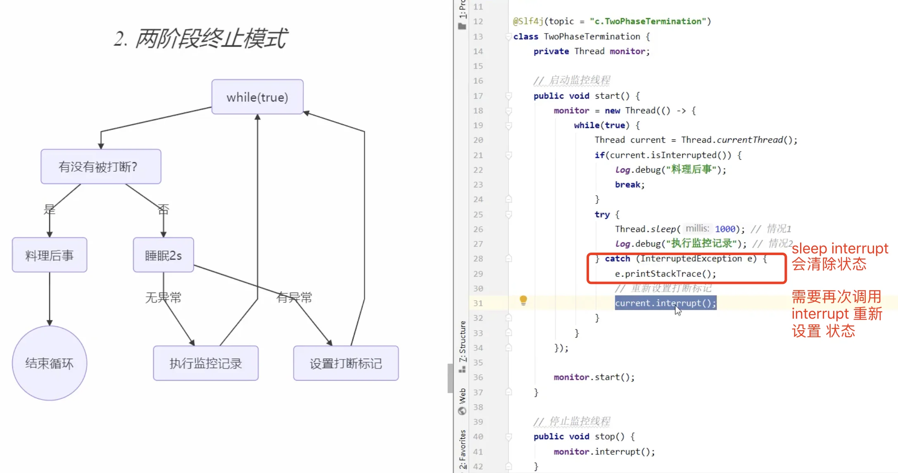
Task: Click the slide heading '2. 两阶段终止模式'
Action: click(x=200, y=38)
